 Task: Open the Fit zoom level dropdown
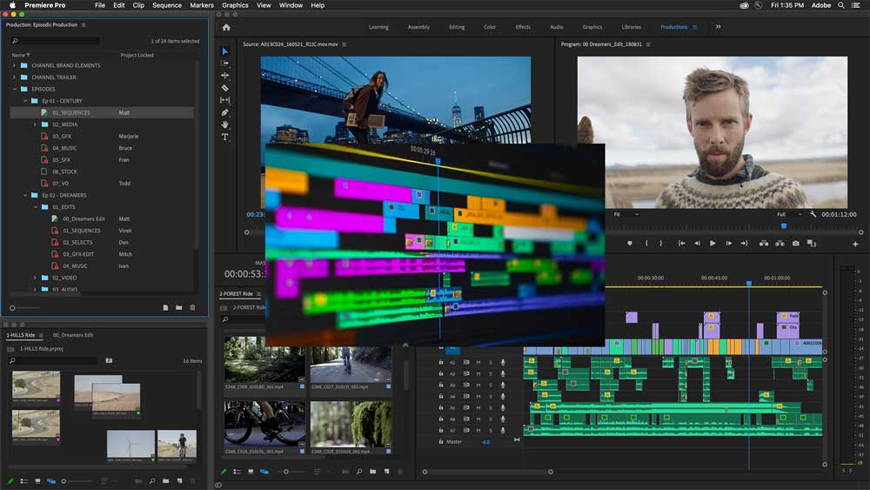[x=625, y=214]
